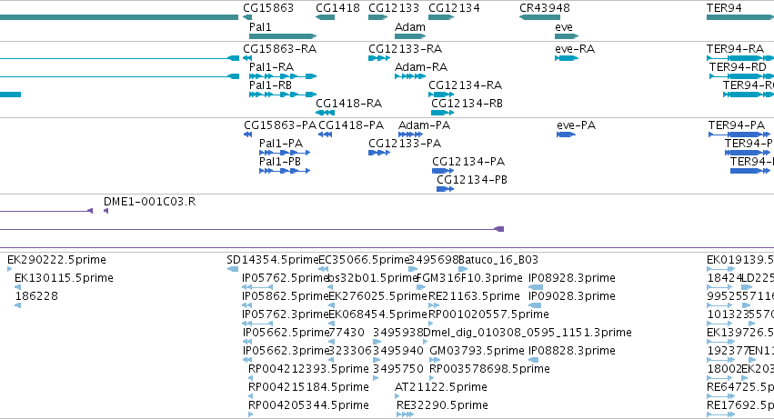Image resolution: width=774 pixels, height=419 pixels.
Task: Click the 186228 EST label
Action: 36,296
